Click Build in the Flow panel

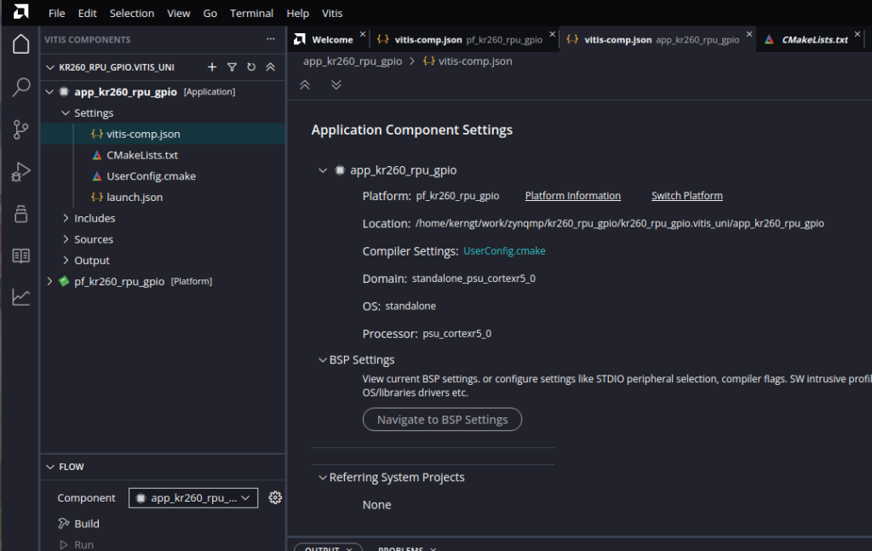[x=87, y=524]
